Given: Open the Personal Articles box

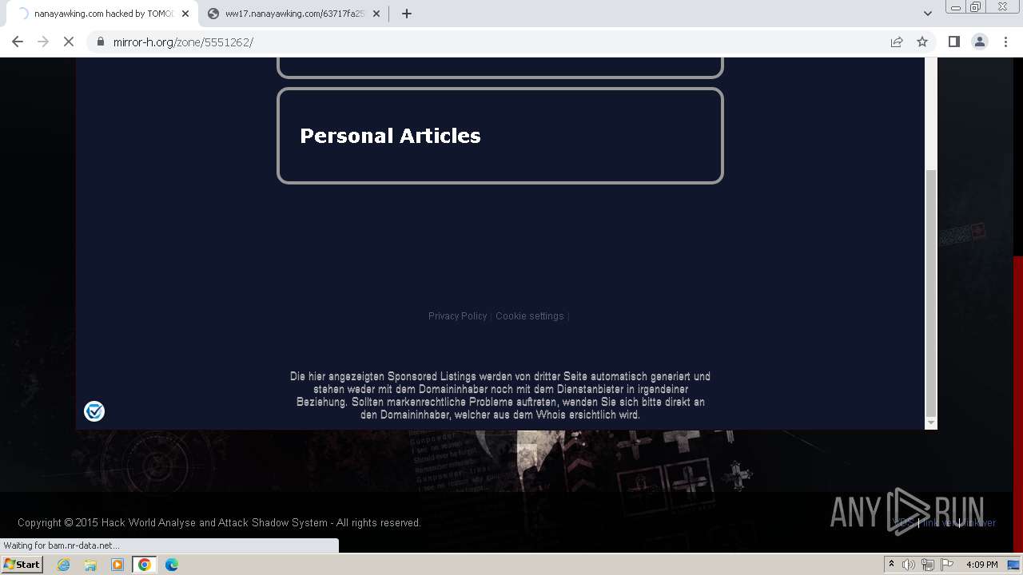Looking at the screenshot, I should tap(500, 136).
